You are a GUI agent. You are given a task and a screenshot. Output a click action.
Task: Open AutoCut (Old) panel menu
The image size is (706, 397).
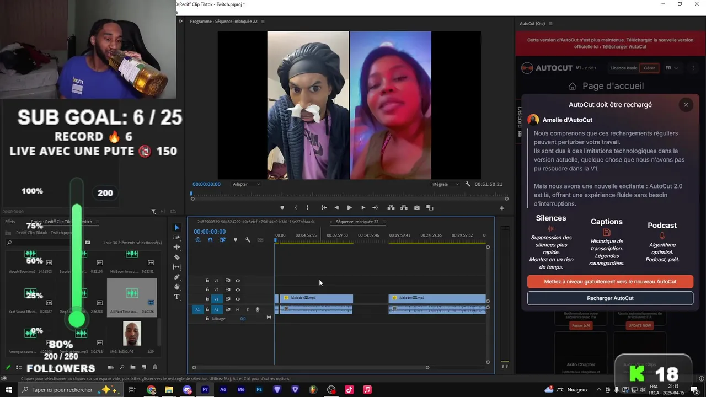[550, 24]
